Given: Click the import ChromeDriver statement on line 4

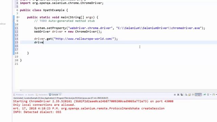Looking at the screenshot, I should coord(62,3).
